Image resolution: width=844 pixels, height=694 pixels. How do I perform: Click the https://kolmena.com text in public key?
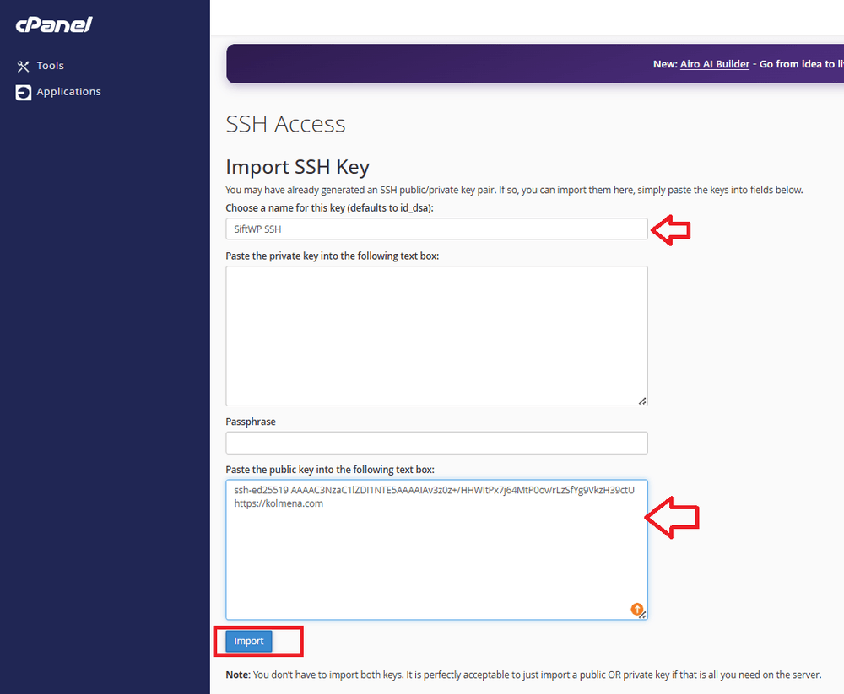tap(279, 503)
